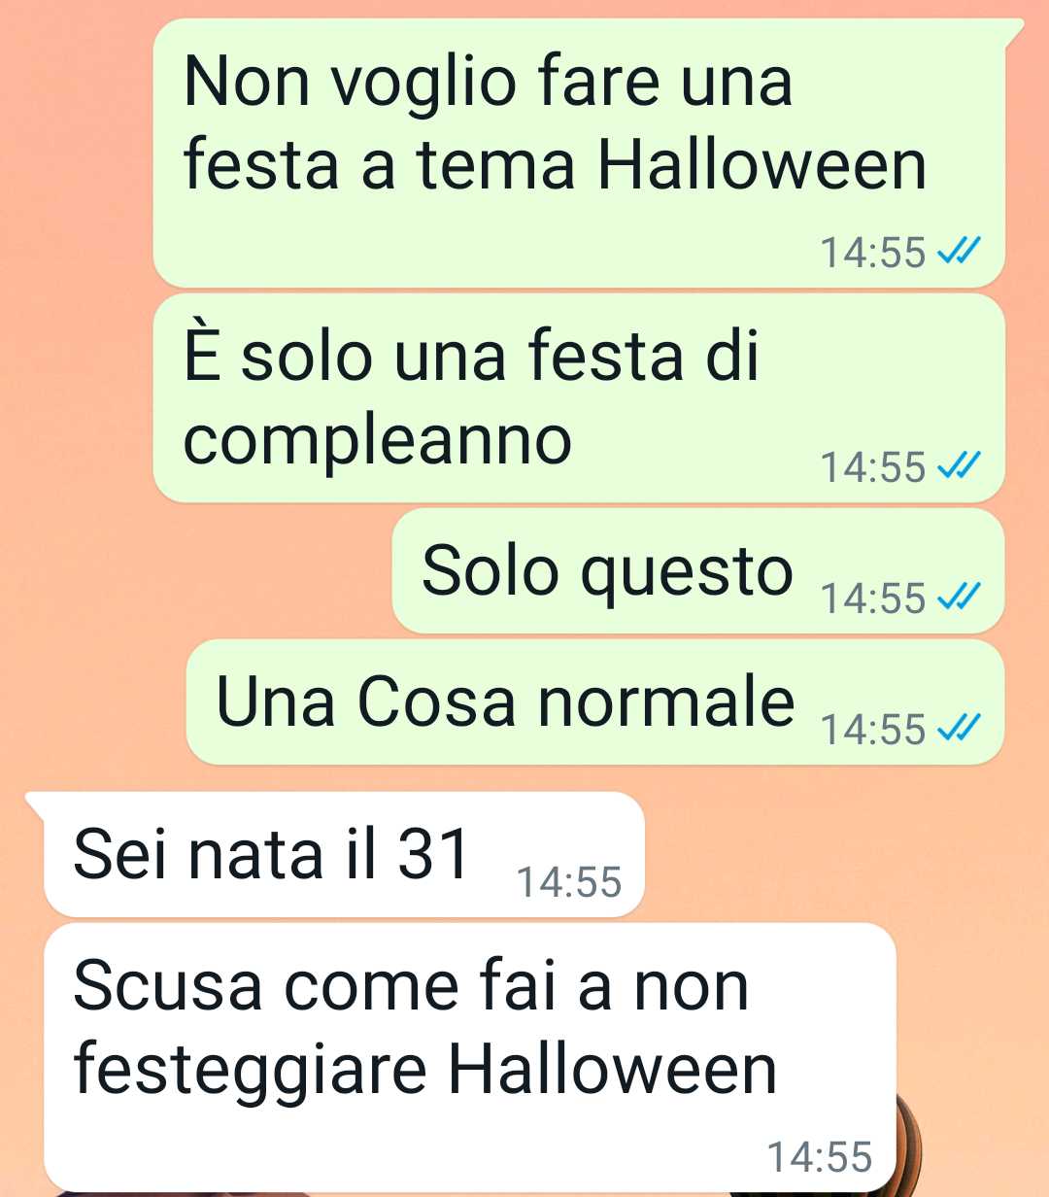Tap the word 'Halloween' in the first green bubble
Viewport: 1049px width, 1197px height.
[762, 164]
